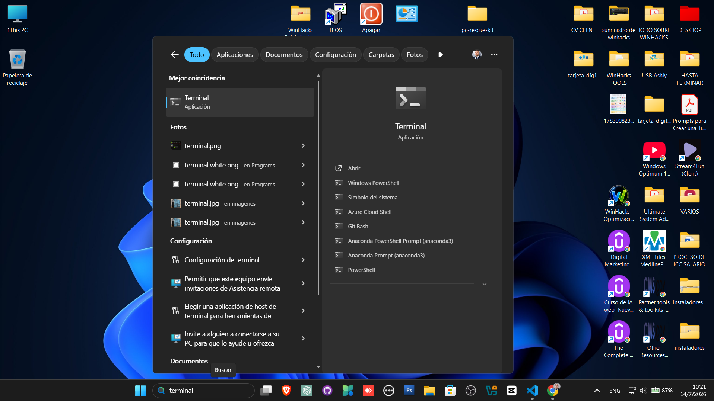Expand Configuración de terminal options chevron
Image resolution: width=714 pixels, height=401 pixels.
303,260
